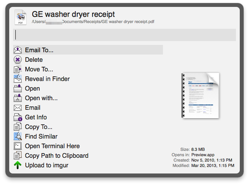
Task: Click Modified date Mar 20, 2013
Action: [213, 165]
